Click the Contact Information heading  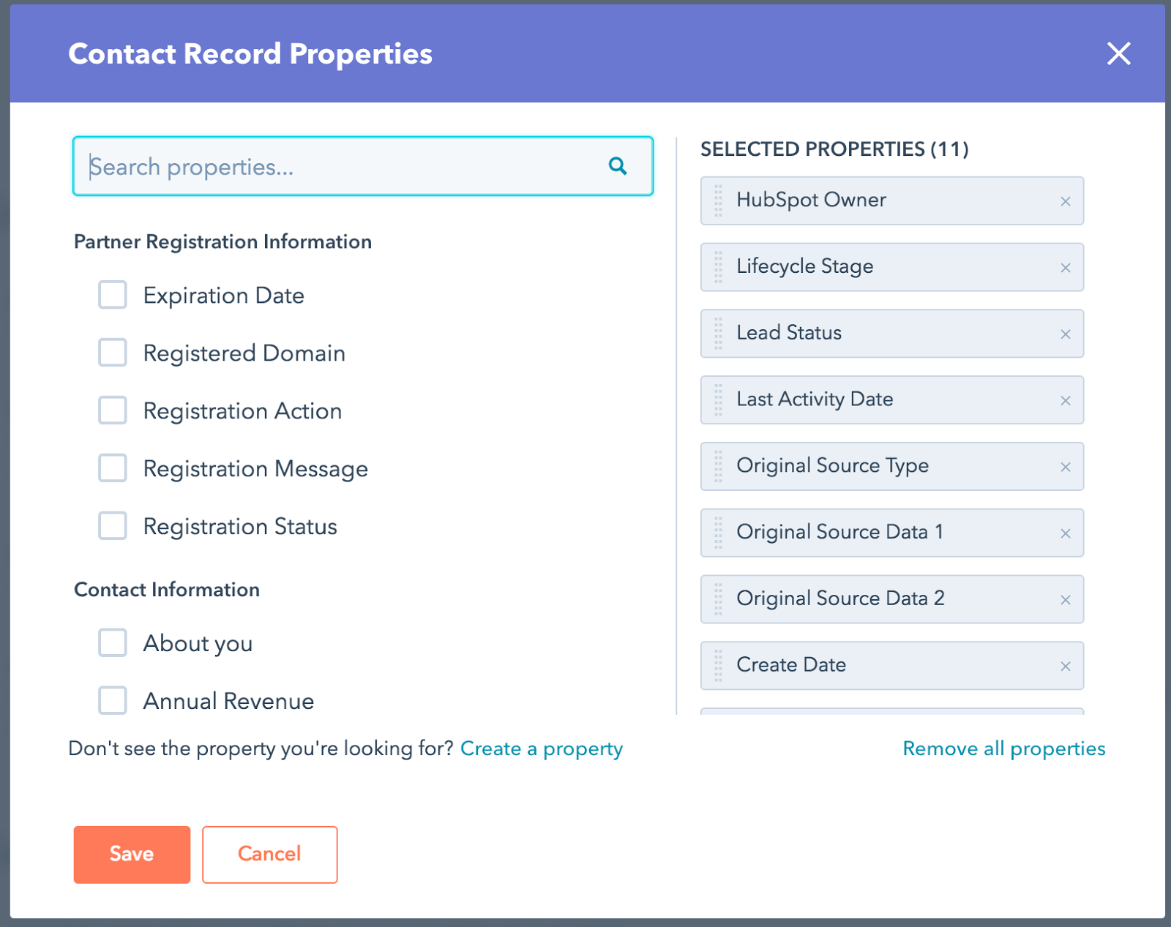[x=167, y=590]
